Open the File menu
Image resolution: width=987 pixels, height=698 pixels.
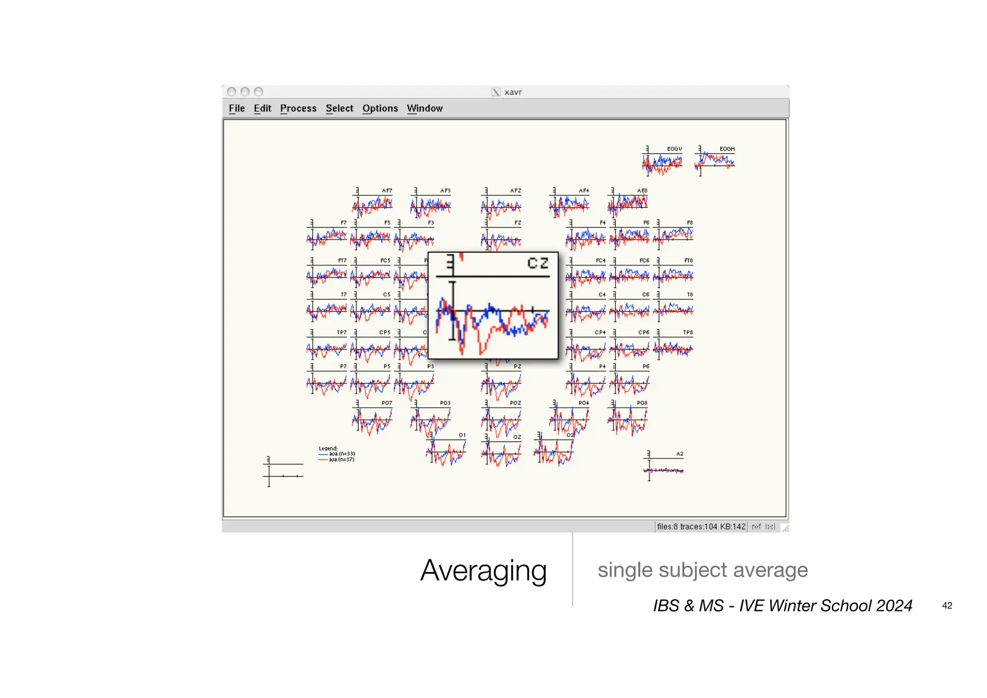(237, 108)
